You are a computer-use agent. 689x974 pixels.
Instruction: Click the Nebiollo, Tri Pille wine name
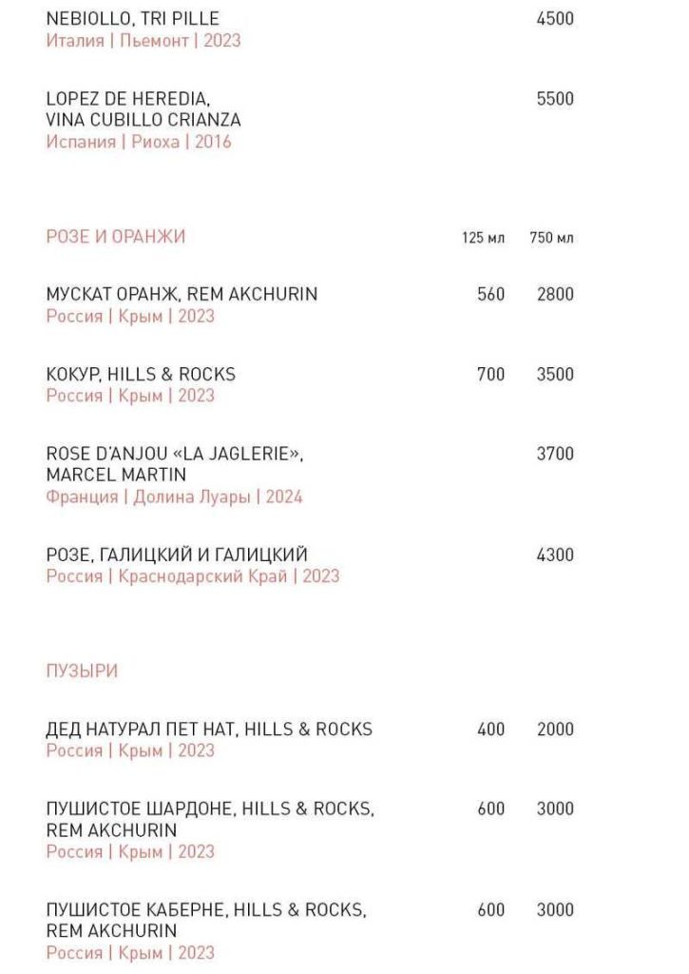[132, 19]
